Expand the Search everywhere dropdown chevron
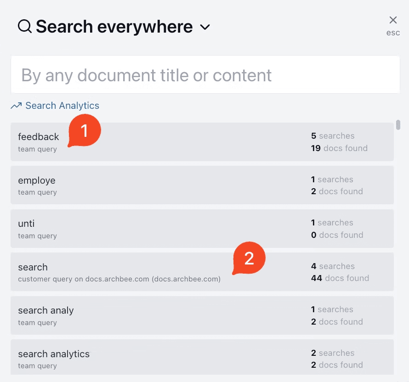The image size is (409, 382). [205, 28]
